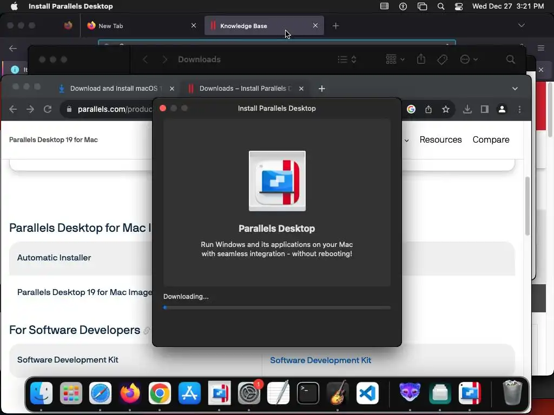This screenshot has width=554, height=415.
Task: Click Chrome's Google search icon in address bar
Action: [x=411, y=109]
